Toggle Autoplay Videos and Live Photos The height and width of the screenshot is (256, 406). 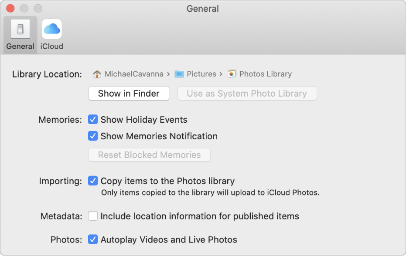coord(92,239)
